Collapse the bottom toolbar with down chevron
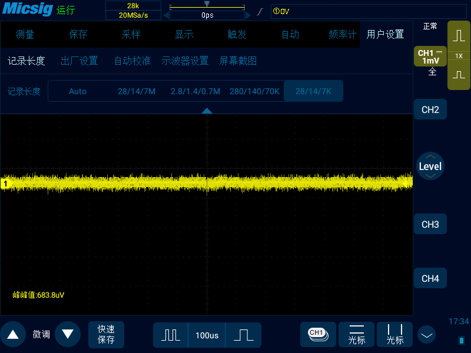This screenshot has height=353, width=471. [x=426, y=334]
